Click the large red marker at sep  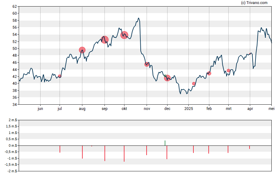[105, 40]
